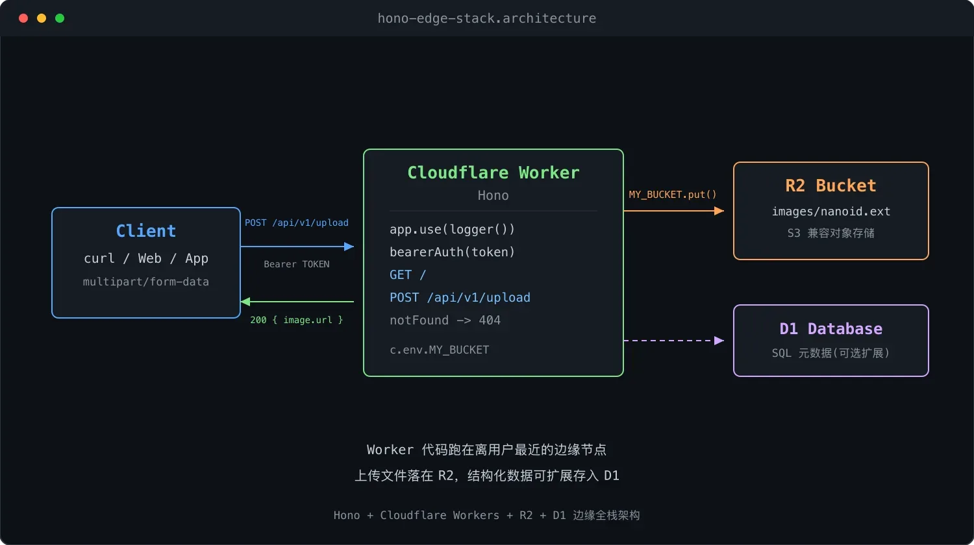Select the "app.use(logger())" line

pos(453,229)
